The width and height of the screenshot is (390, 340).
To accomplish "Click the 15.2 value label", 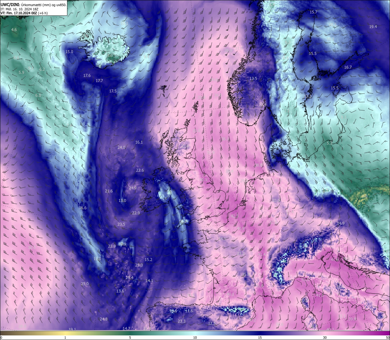I will 148,259.
